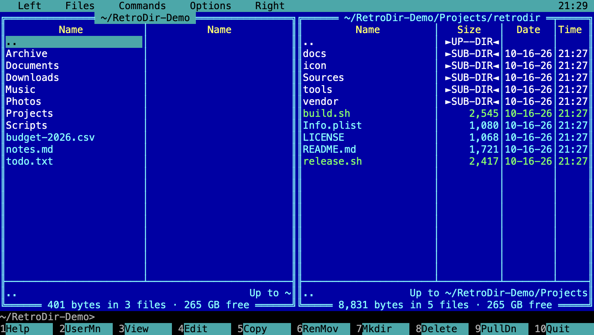Click the 5Copy function key

[x=264, y=329]
